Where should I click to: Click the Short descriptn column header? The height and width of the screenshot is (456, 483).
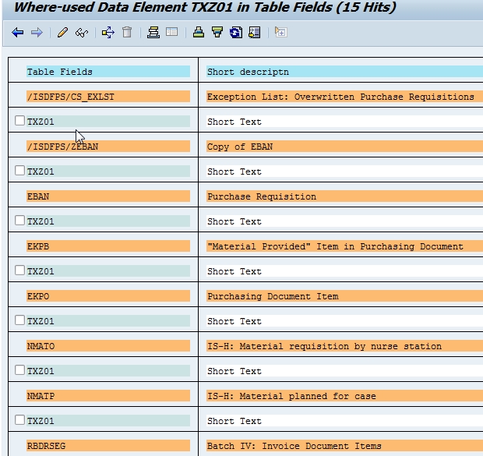coord(344,72)
